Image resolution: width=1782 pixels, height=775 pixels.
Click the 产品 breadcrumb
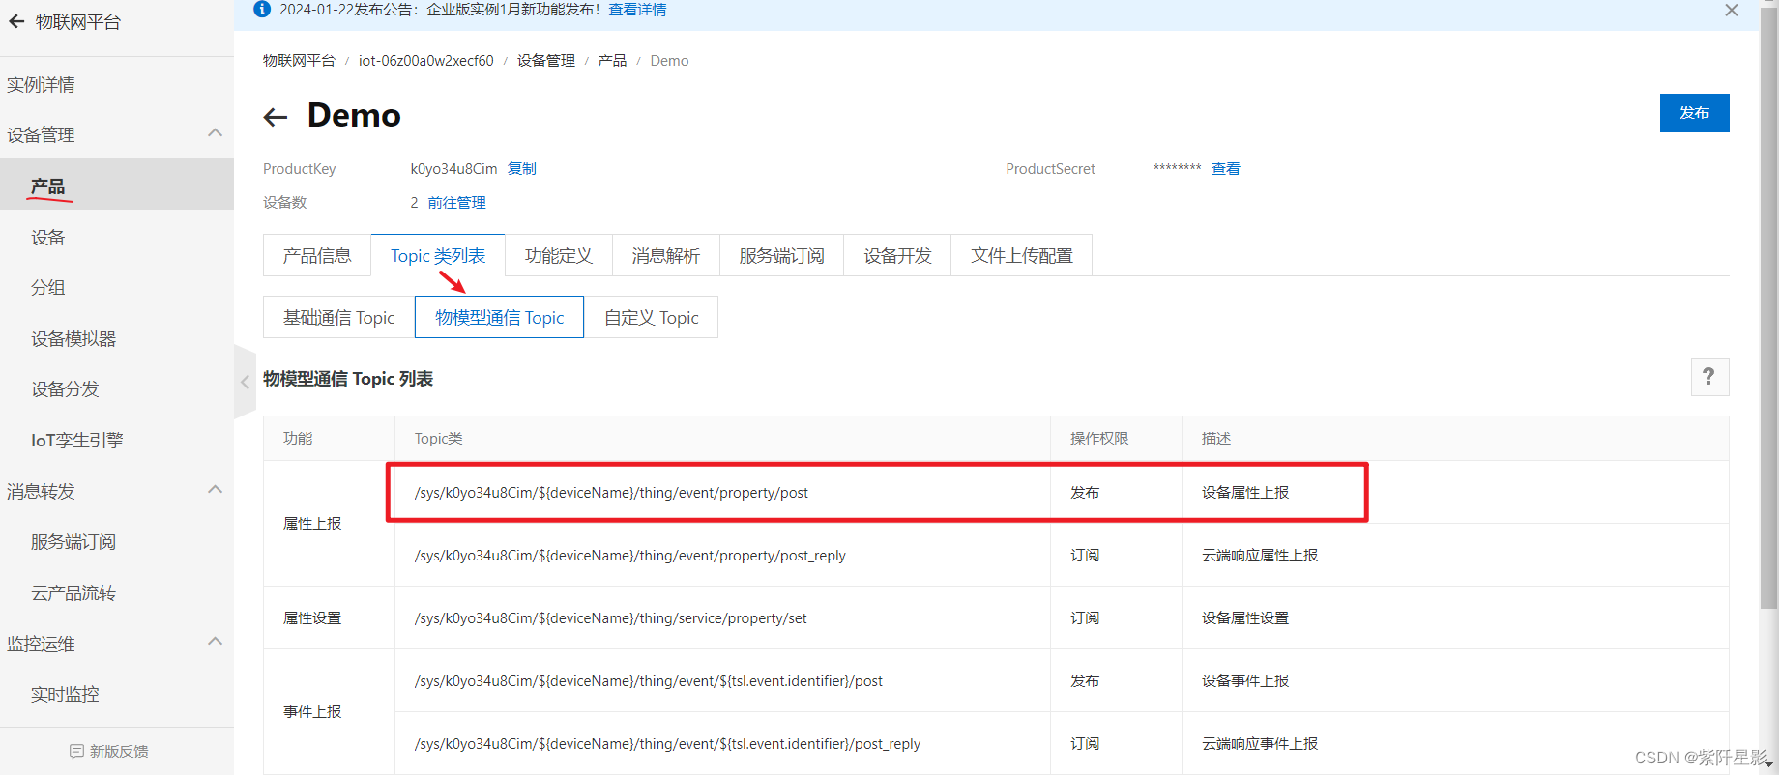(612, 61)
